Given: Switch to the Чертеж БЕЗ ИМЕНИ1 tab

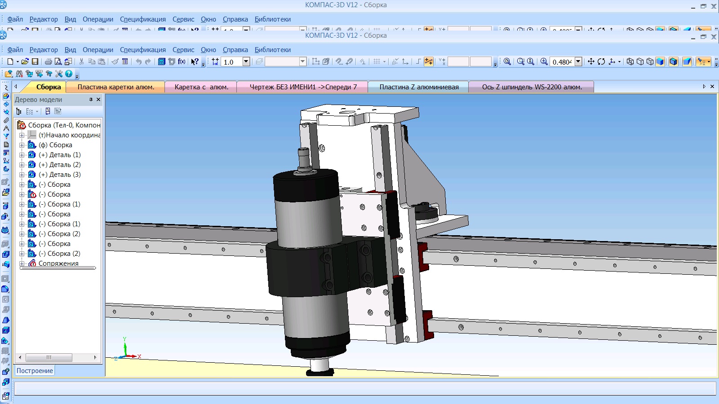Looking at the screenshot, I should click(x=303, y=87).
